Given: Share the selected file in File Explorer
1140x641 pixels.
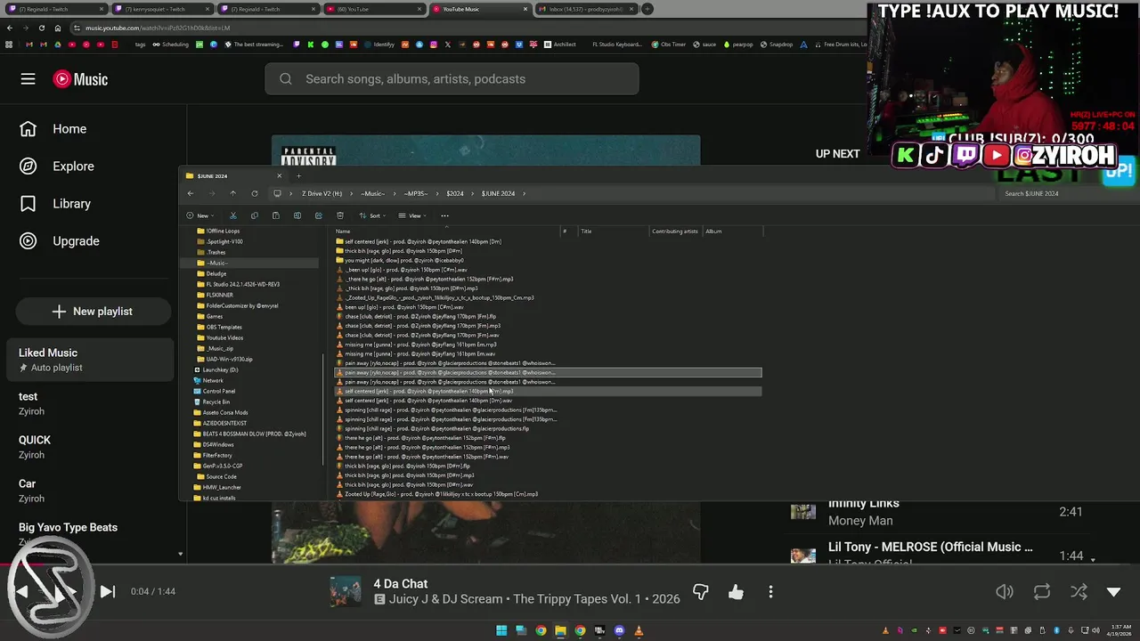Looking at the screenshot, I should [x=319, y=215].
